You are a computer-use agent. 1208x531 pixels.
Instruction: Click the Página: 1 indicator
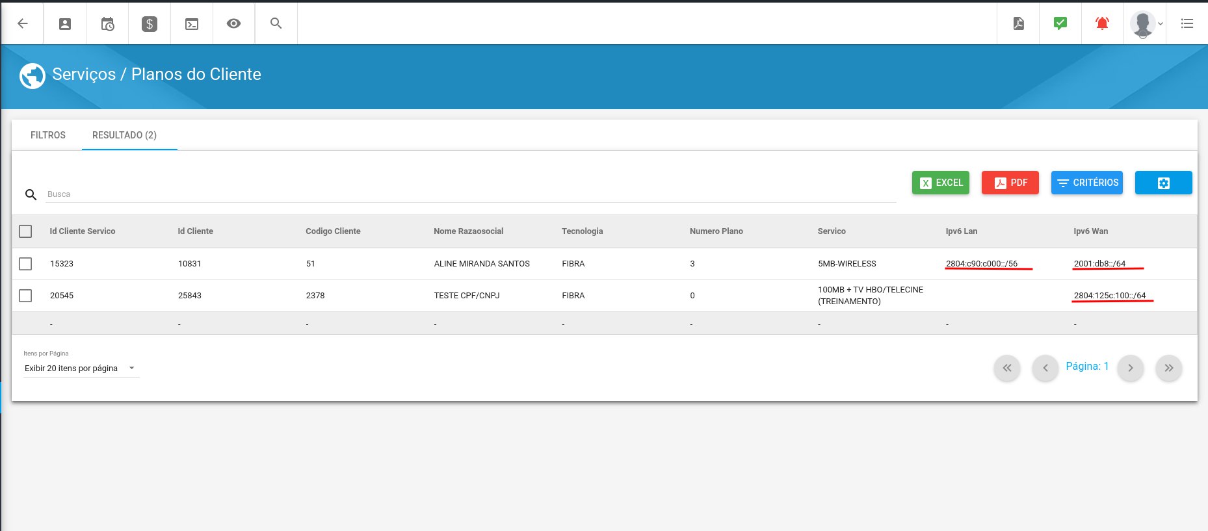click(x=1087, y=367)
